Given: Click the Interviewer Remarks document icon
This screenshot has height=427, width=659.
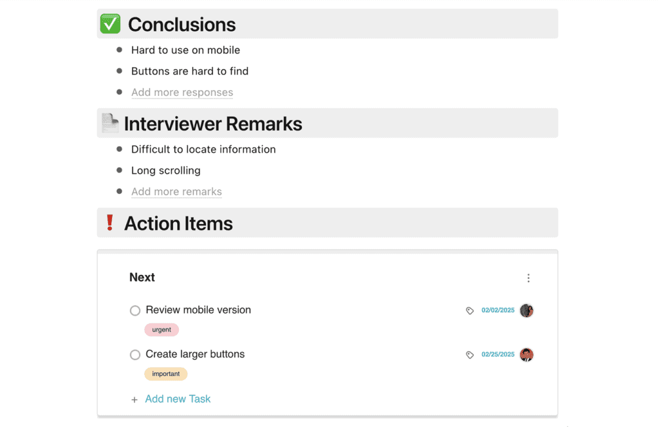Looking at the screenshot, I should pos(110,123).
